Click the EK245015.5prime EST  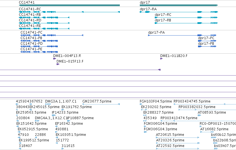[31, 110]
